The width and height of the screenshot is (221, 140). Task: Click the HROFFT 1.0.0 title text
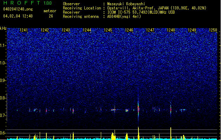click(28, 3)
